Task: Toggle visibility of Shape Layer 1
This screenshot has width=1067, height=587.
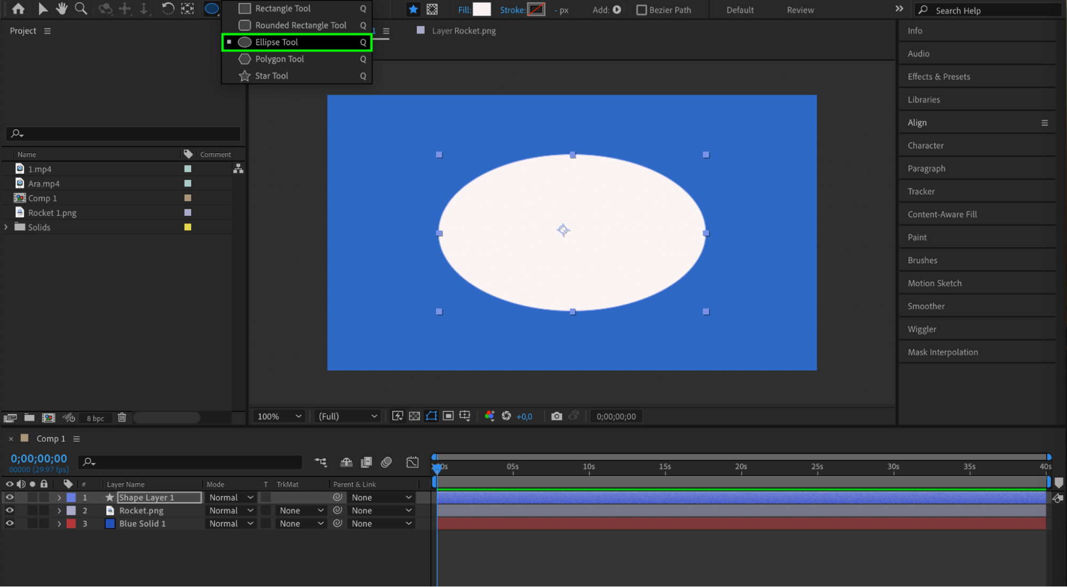Action: tap(9, 497)
